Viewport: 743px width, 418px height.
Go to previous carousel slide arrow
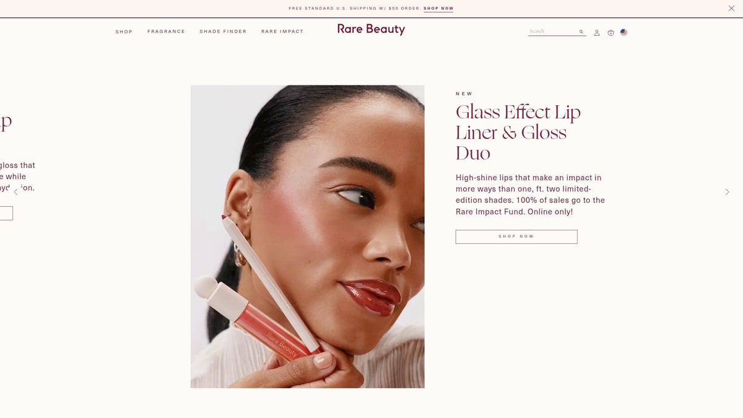(16, 192)
